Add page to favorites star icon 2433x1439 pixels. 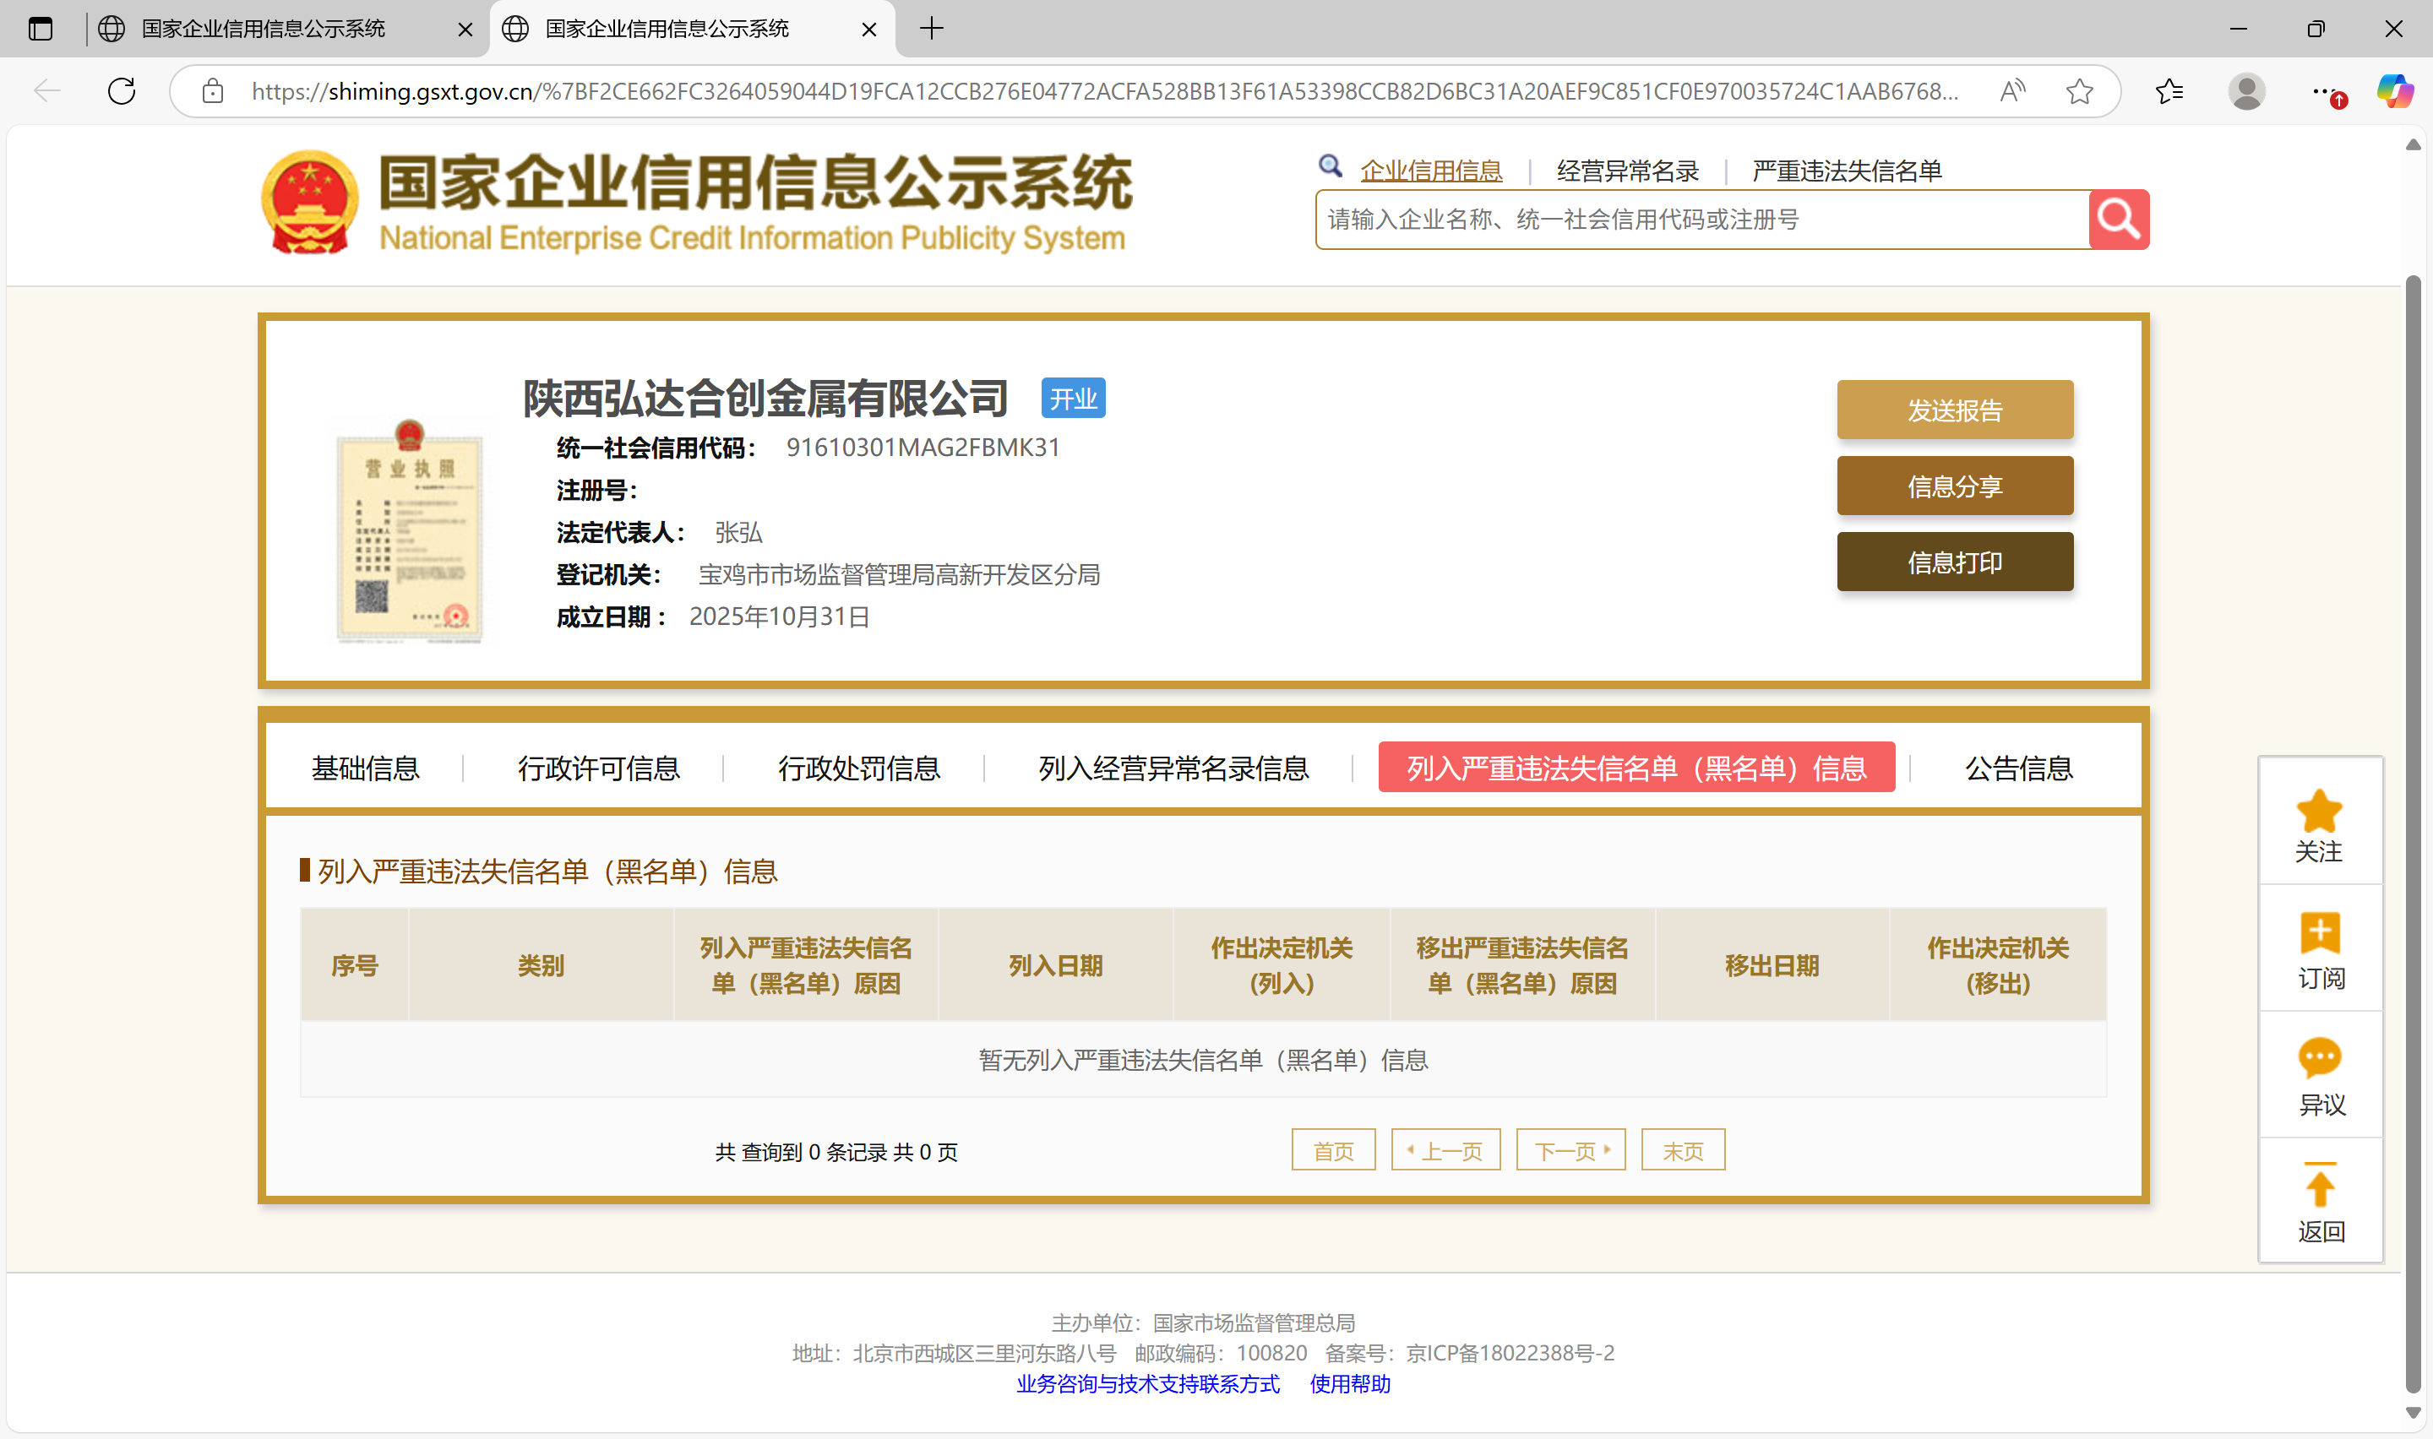click(2079, 91)
